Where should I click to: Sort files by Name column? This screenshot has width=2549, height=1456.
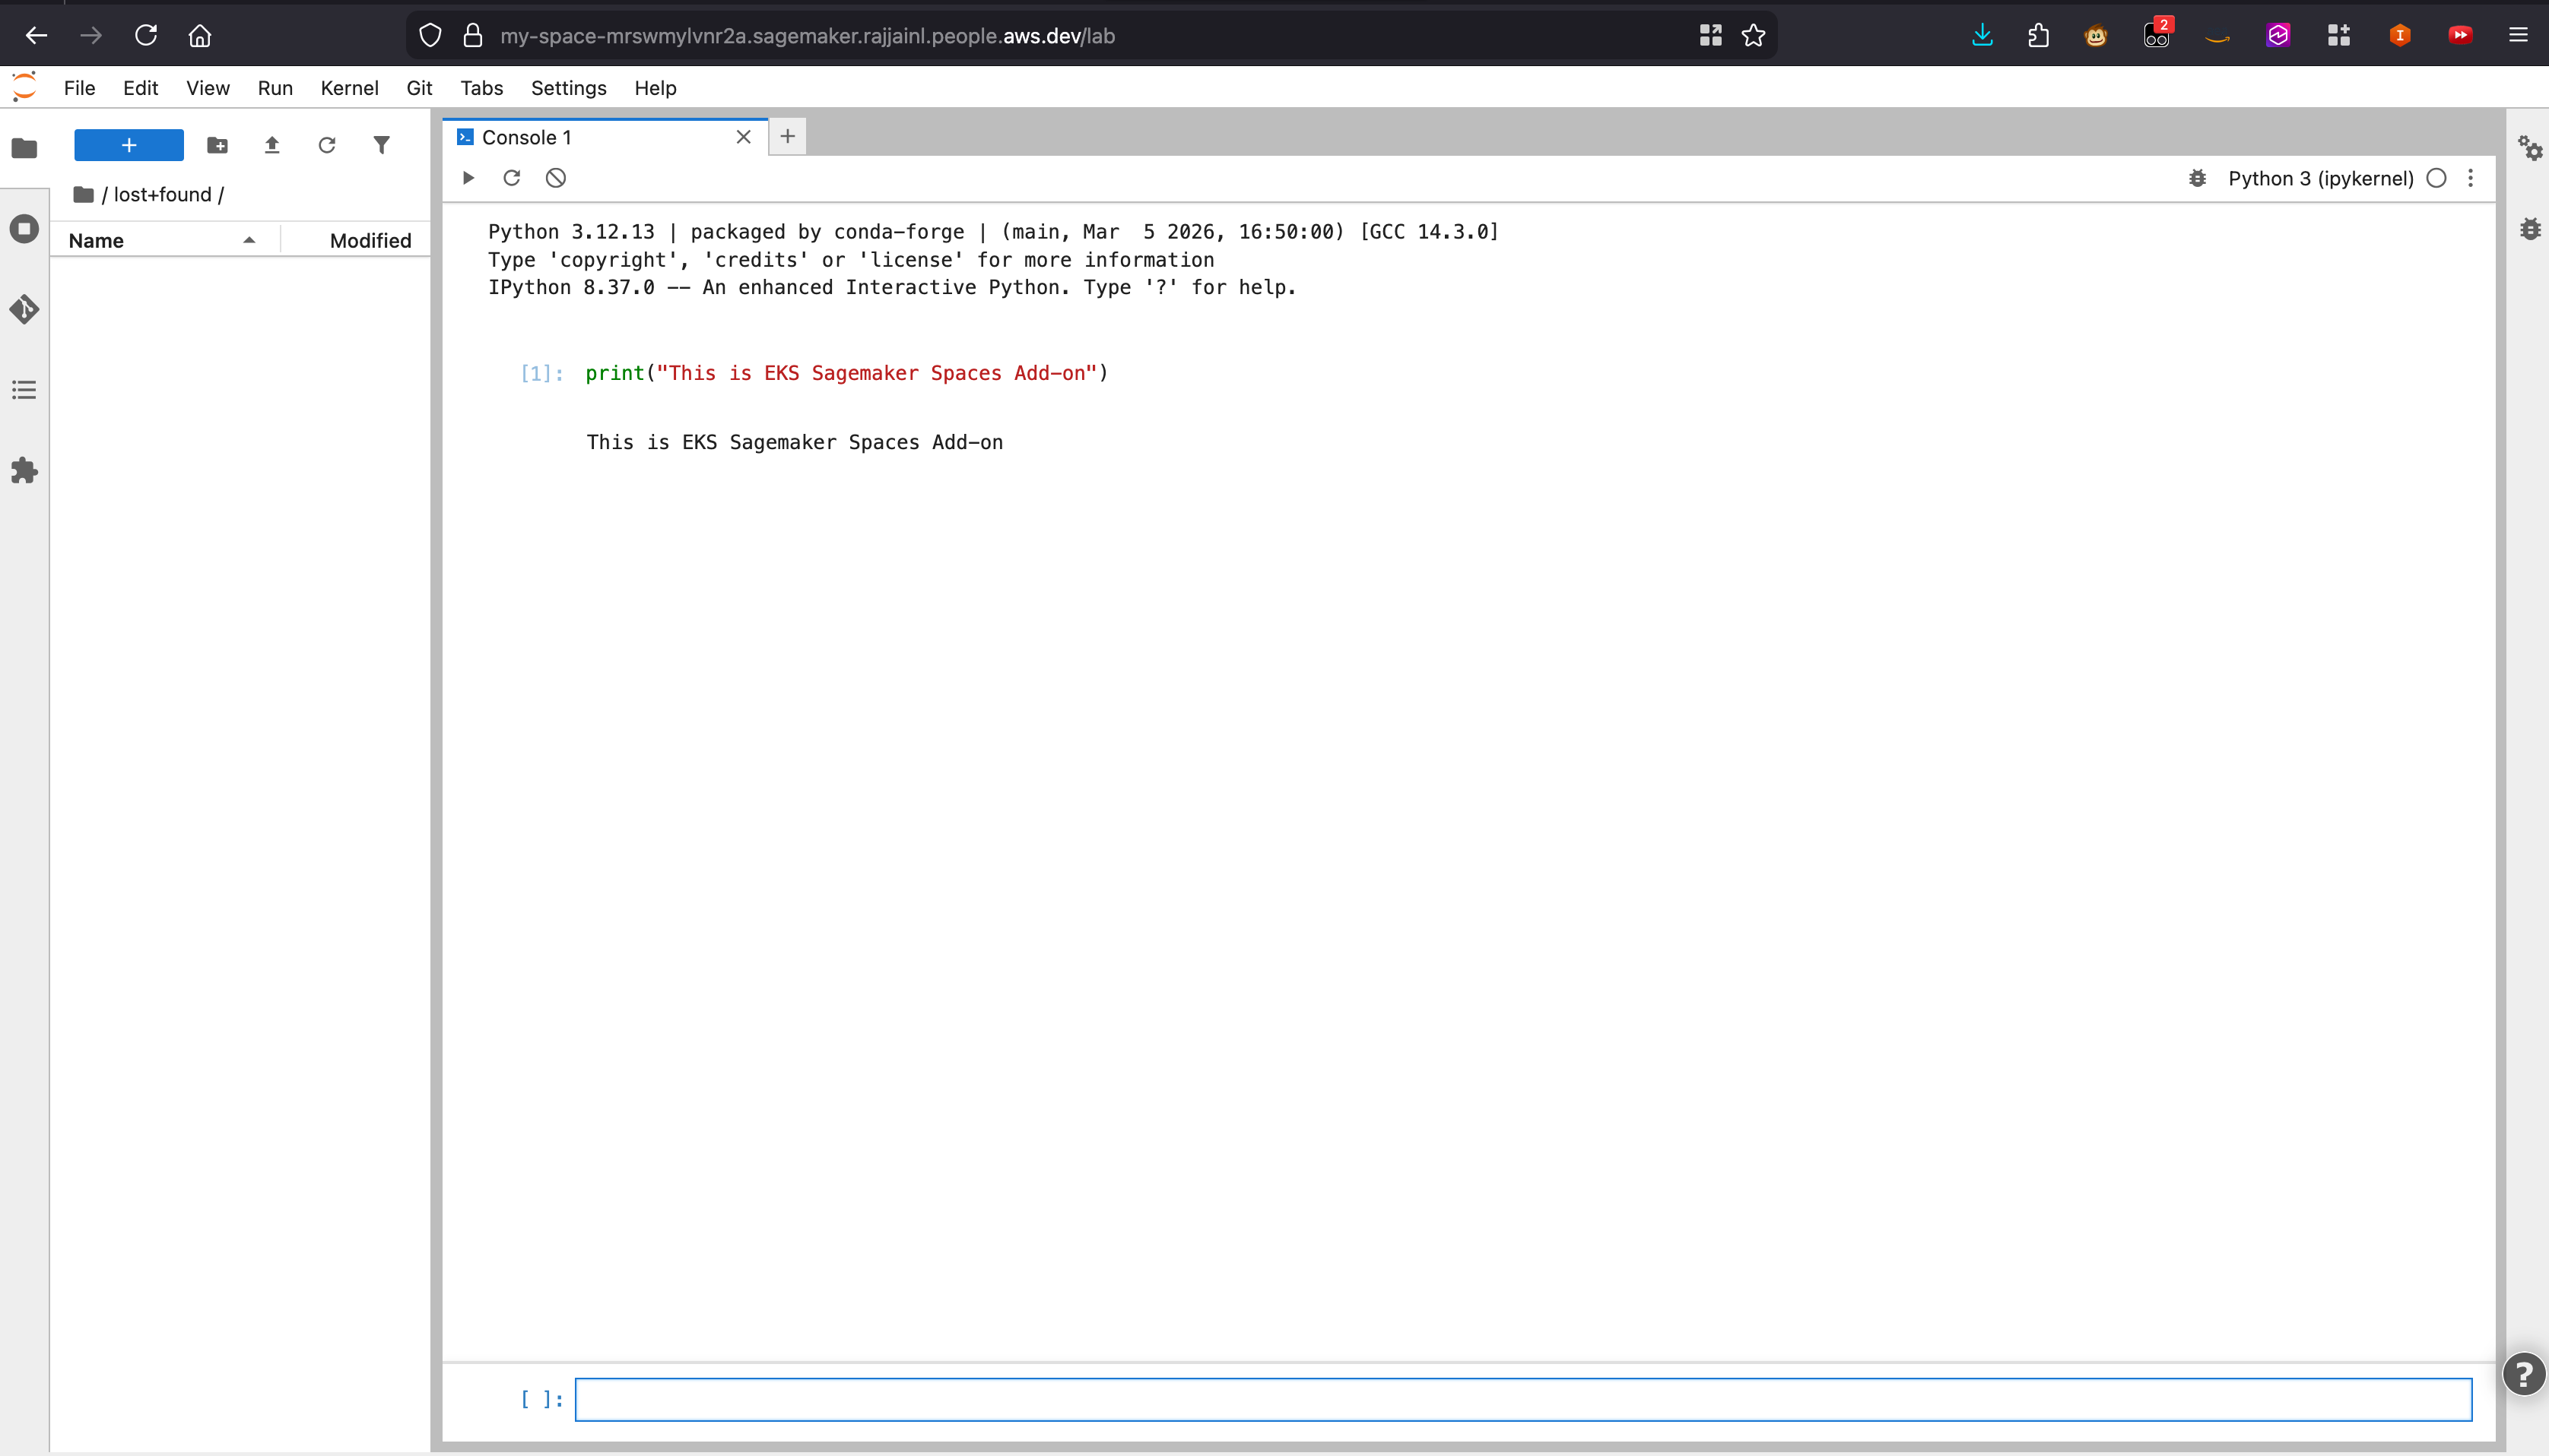[x=166, y=240]
